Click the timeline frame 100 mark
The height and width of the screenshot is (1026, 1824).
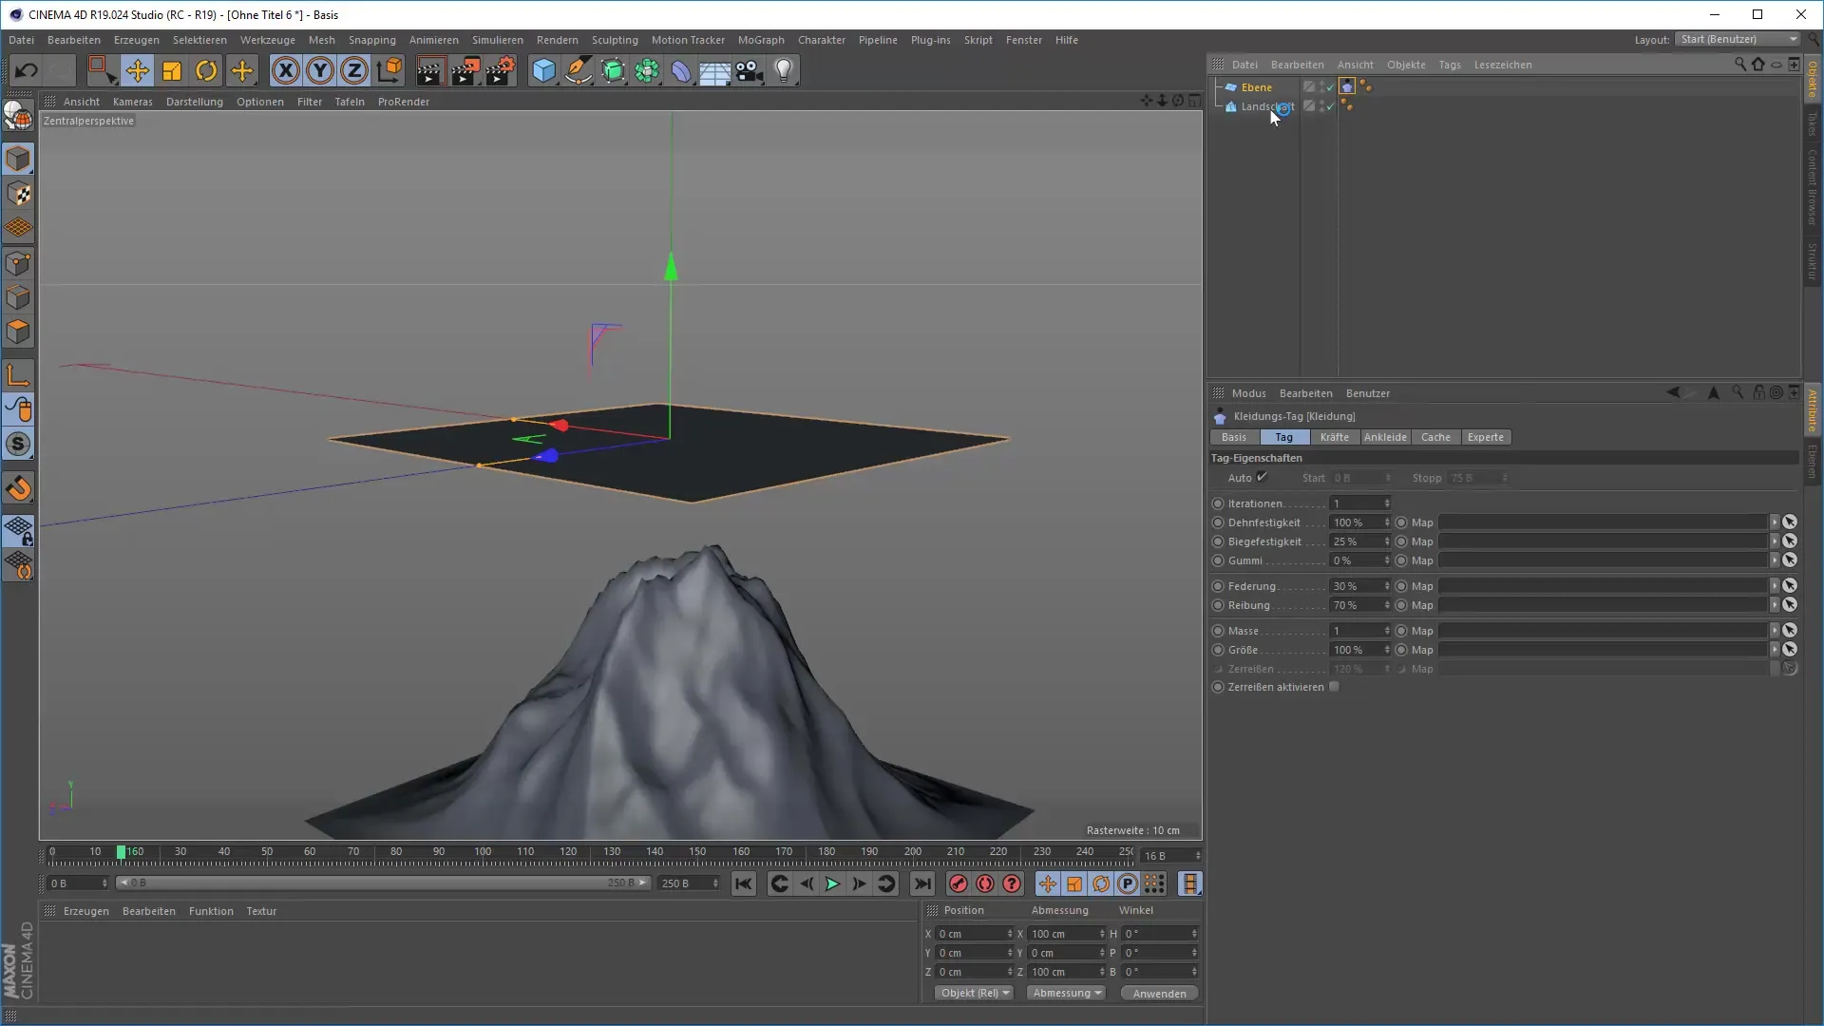[x=483, y=852]
